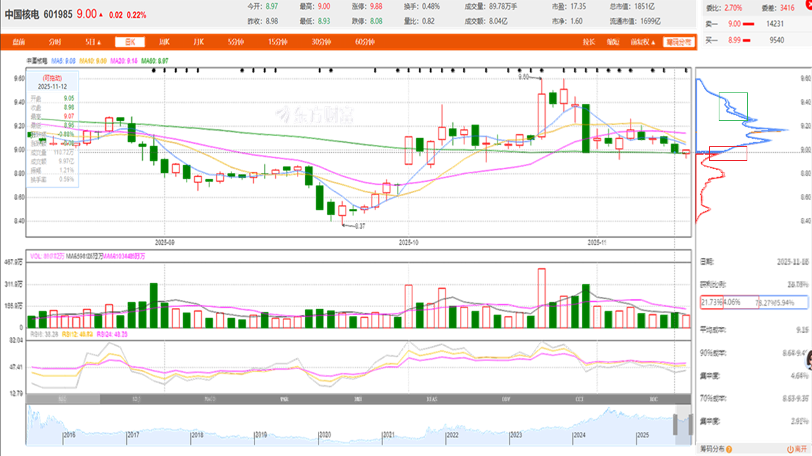Select the MACD indicator tab
This screenshot has width=812, height=456.
pyautogui.click(x=210, y=399)
